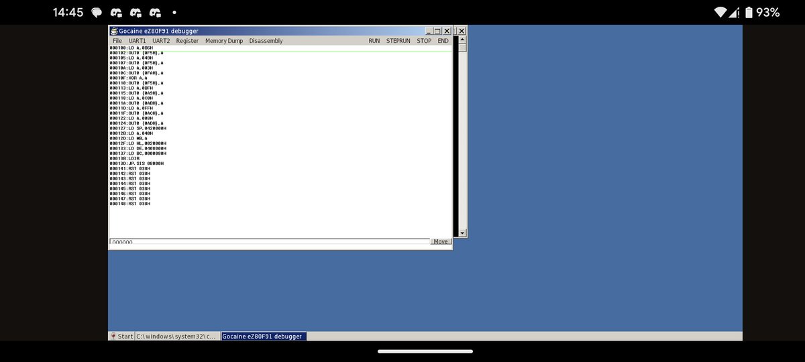The width and height of the screenshot is (805, 362).
Task: Open the UART2 menu
Action: pyautogui.click(x=161, y=41)
